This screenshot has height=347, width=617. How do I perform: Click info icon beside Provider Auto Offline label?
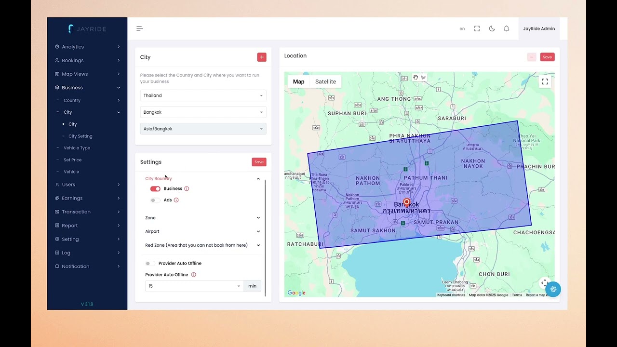pyautogui.click(x=193, y=275)
